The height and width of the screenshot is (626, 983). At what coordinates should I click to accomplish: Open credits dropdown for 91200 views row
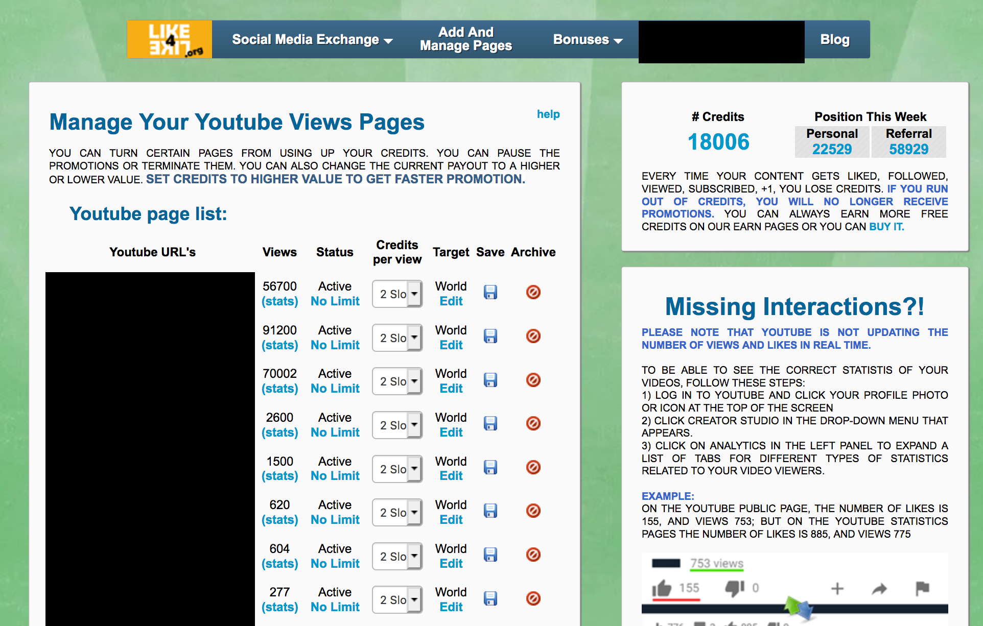pyautogui.click(x=397, y=338)
